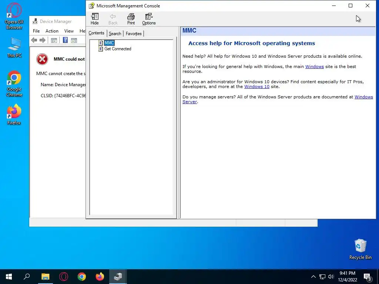The width and height of the screenshot is (379, 284).
Task: Follow the Windows site link
Action: tap(315, 67)
